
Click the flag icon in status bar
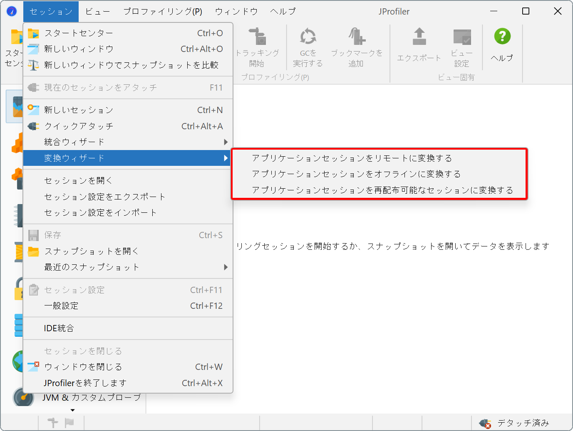point(69,423)
